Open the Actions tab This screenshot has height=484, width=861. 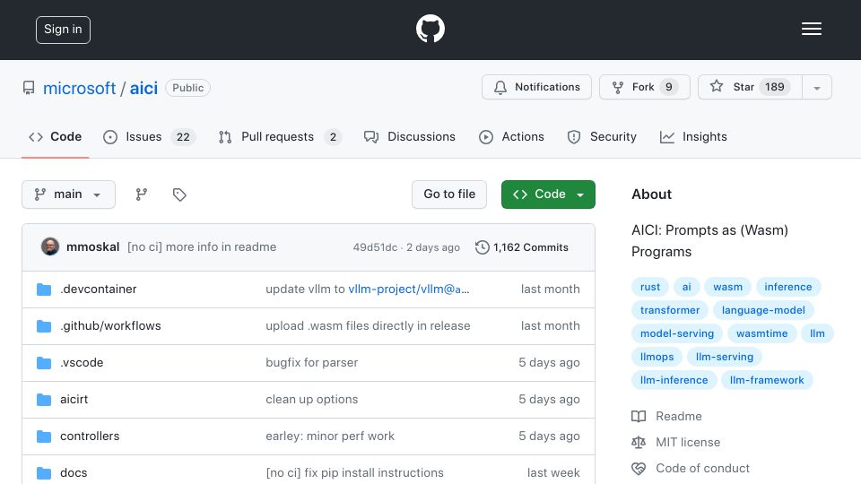[511, 136]
